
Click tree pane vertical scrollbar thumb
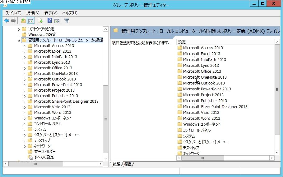point(106,119)
